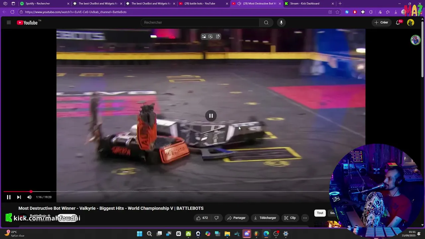Go back with the browser back arrow
This screenshot has height=239, width=425.
coord(4,12)
